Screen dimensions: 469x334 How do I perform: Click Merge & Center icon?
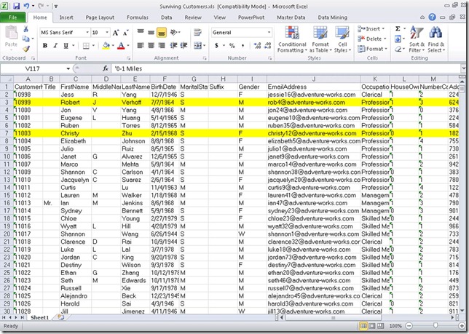click(x=197, y=46)
